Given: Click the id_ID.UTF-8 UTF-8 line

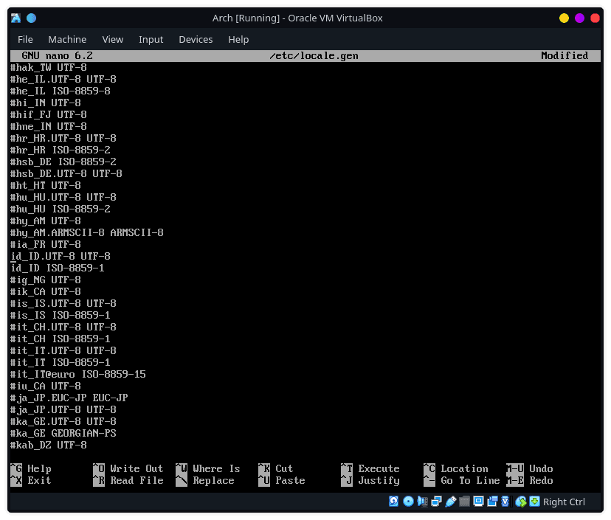Looking at the screenshot, I should point(61,256).
